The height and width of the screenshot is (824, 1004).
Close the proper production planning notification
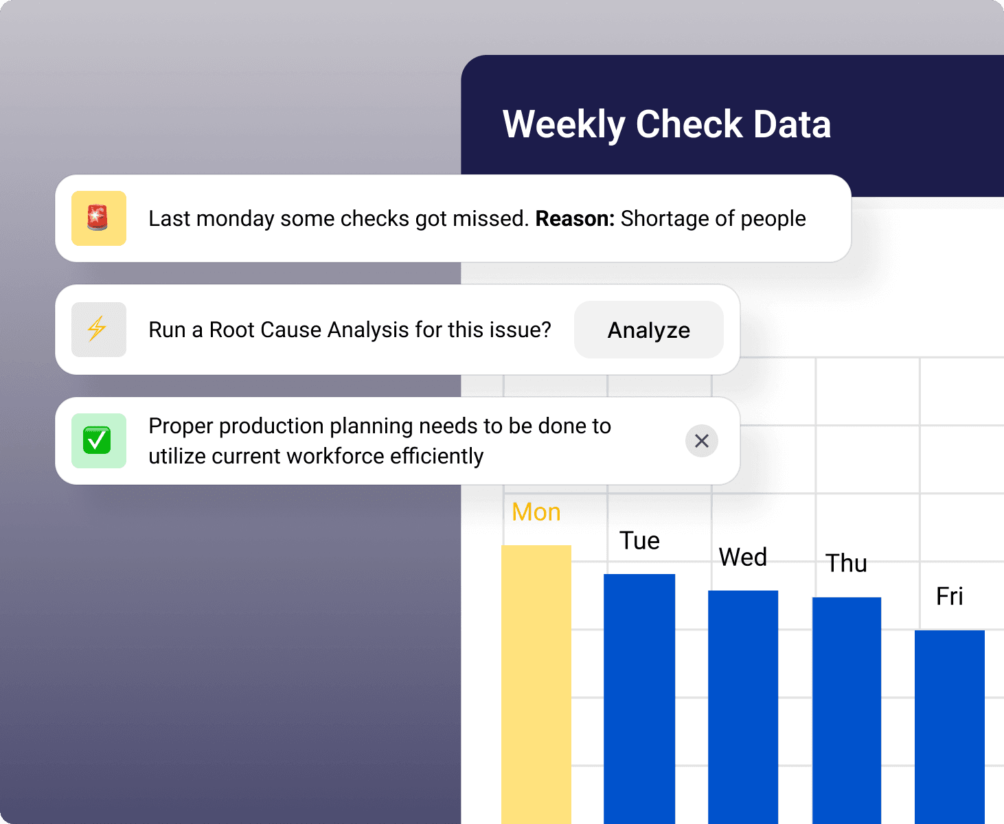(701, 441)
